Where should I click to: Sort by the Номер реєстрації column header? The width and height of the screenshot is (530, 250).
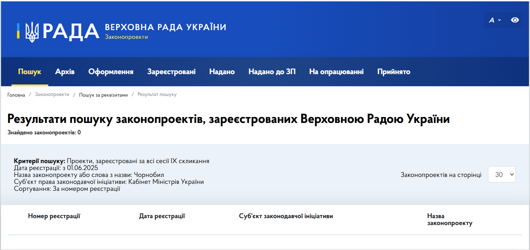tap(54, 216)
